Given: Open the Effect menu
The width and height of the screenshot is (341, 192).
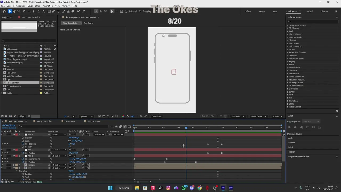Looking at the screenshot, I should pos(38,6).
